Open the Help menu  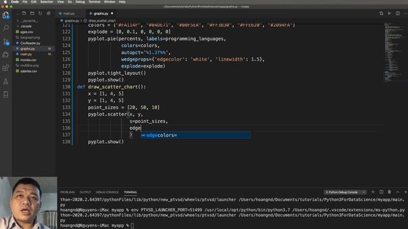tap(122, 2)
